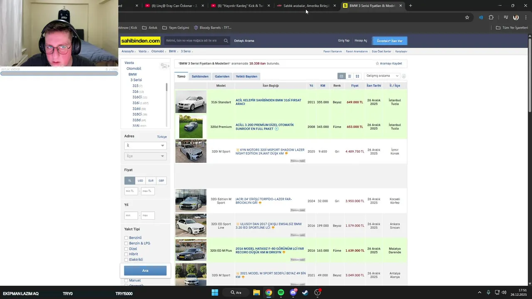Open the İlçe district dropdown
This screenshot has height=299, width=532.
click(145, 156)
